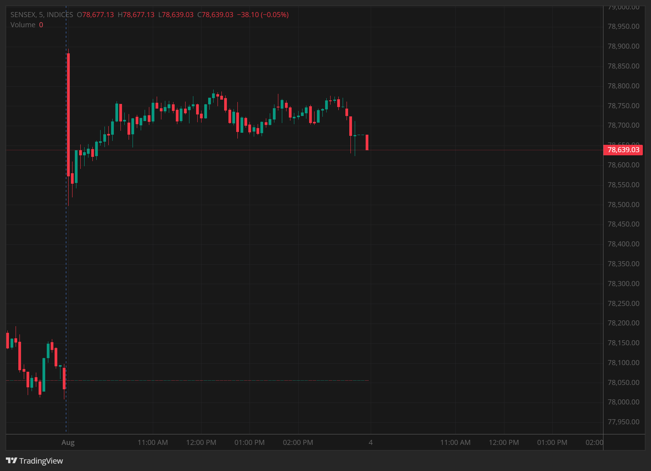Viewport: 651px width, 471px height.
Task: Click the 78,450.00 price axis label
Action: 623,224
